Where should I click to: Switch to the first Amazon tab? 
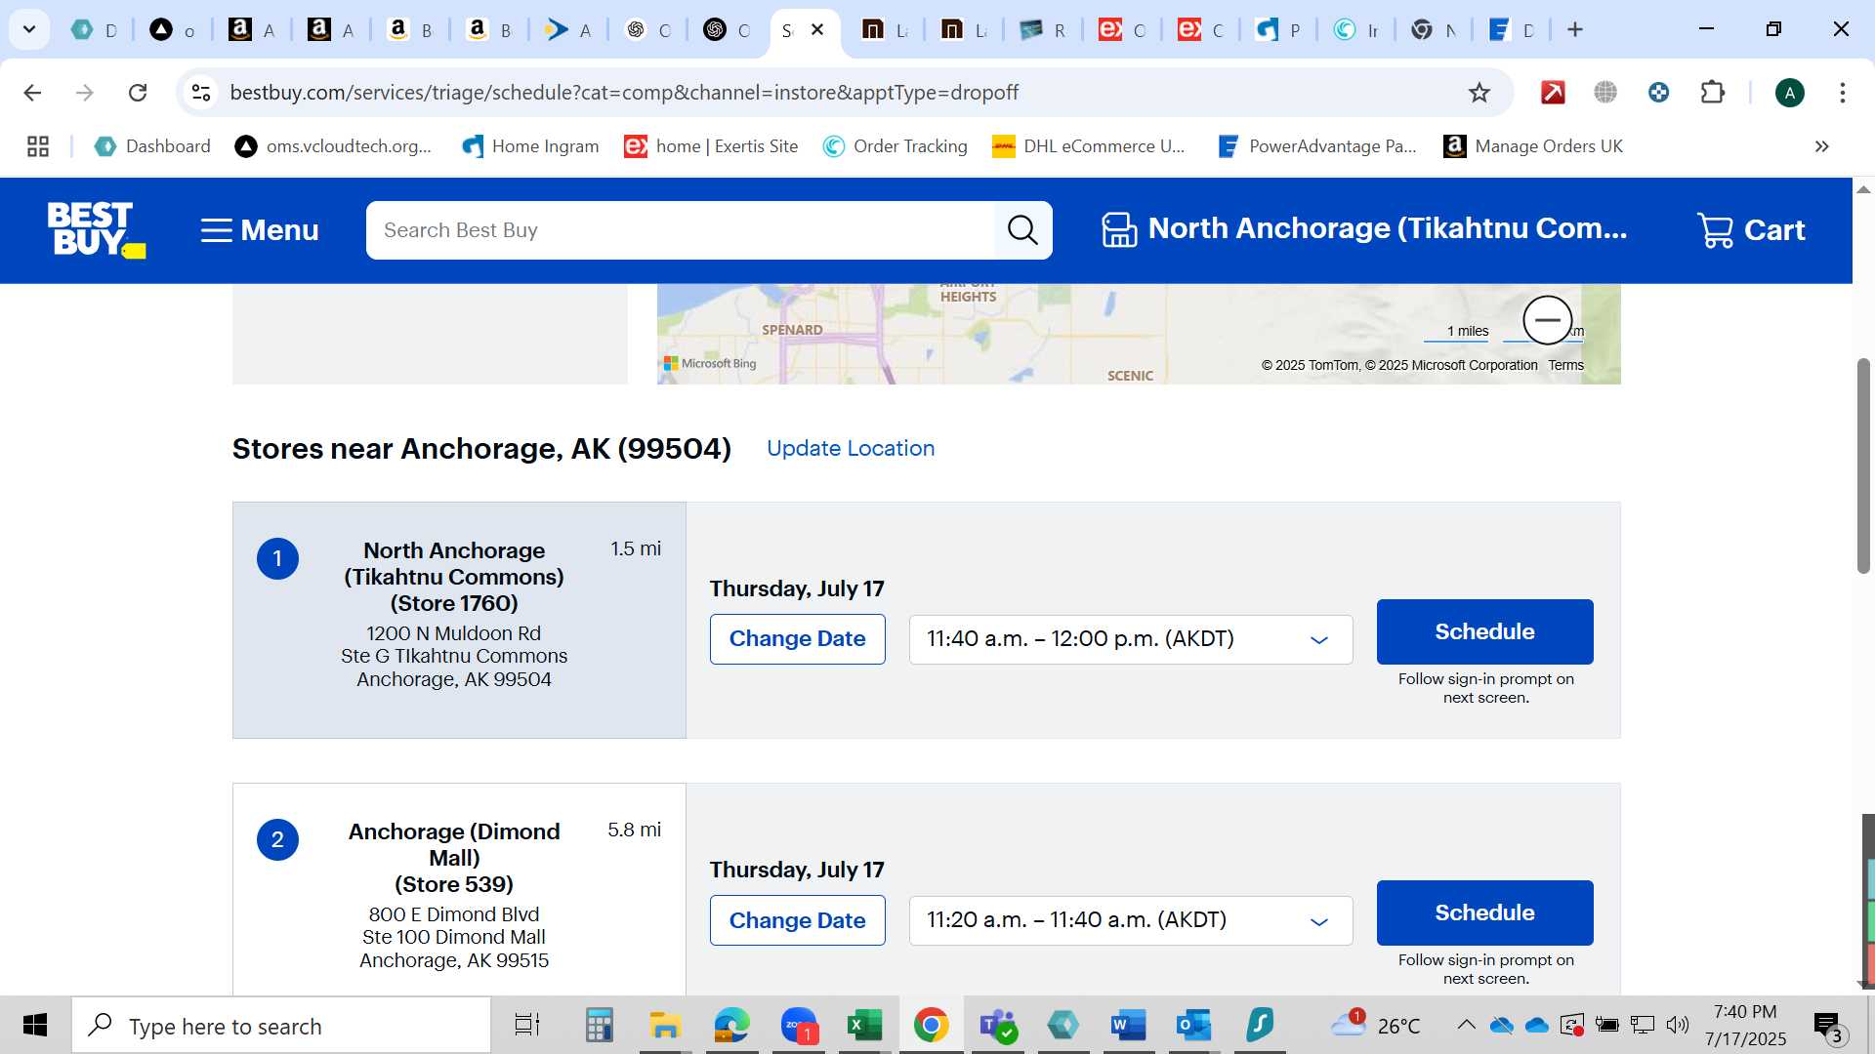pyautogui.click(x=251, y=30)
